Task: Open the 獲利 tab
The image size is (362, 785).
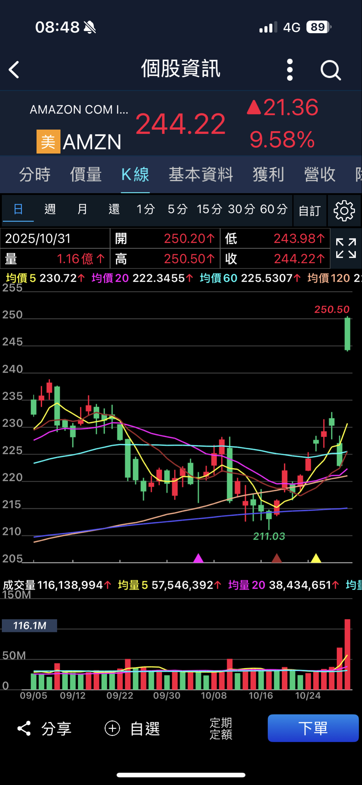Action: click(268, 175)
